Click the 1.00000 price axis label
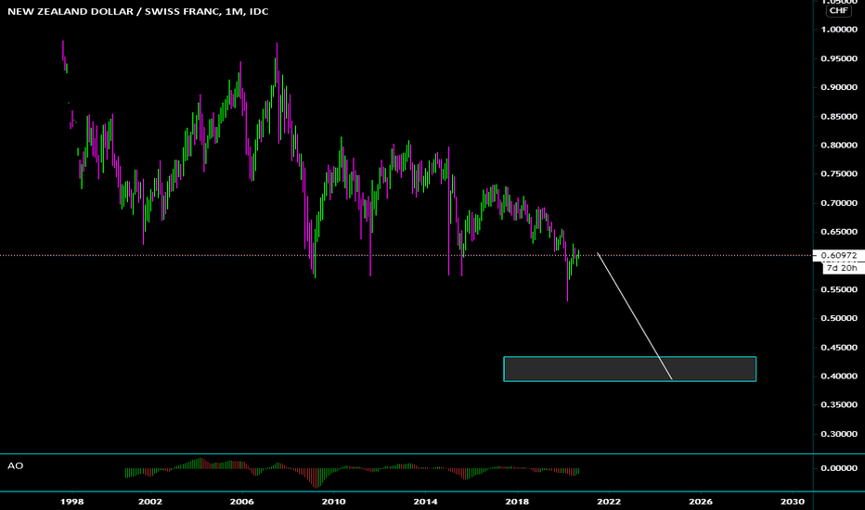The width and height of the screenshot is (865, 510). (x=838, y=30)
